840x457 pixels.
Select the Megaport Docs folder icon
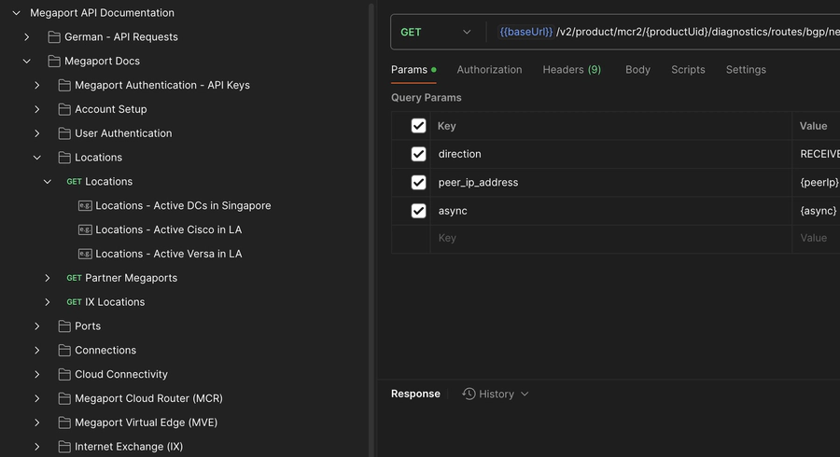[x=54, y=61]
